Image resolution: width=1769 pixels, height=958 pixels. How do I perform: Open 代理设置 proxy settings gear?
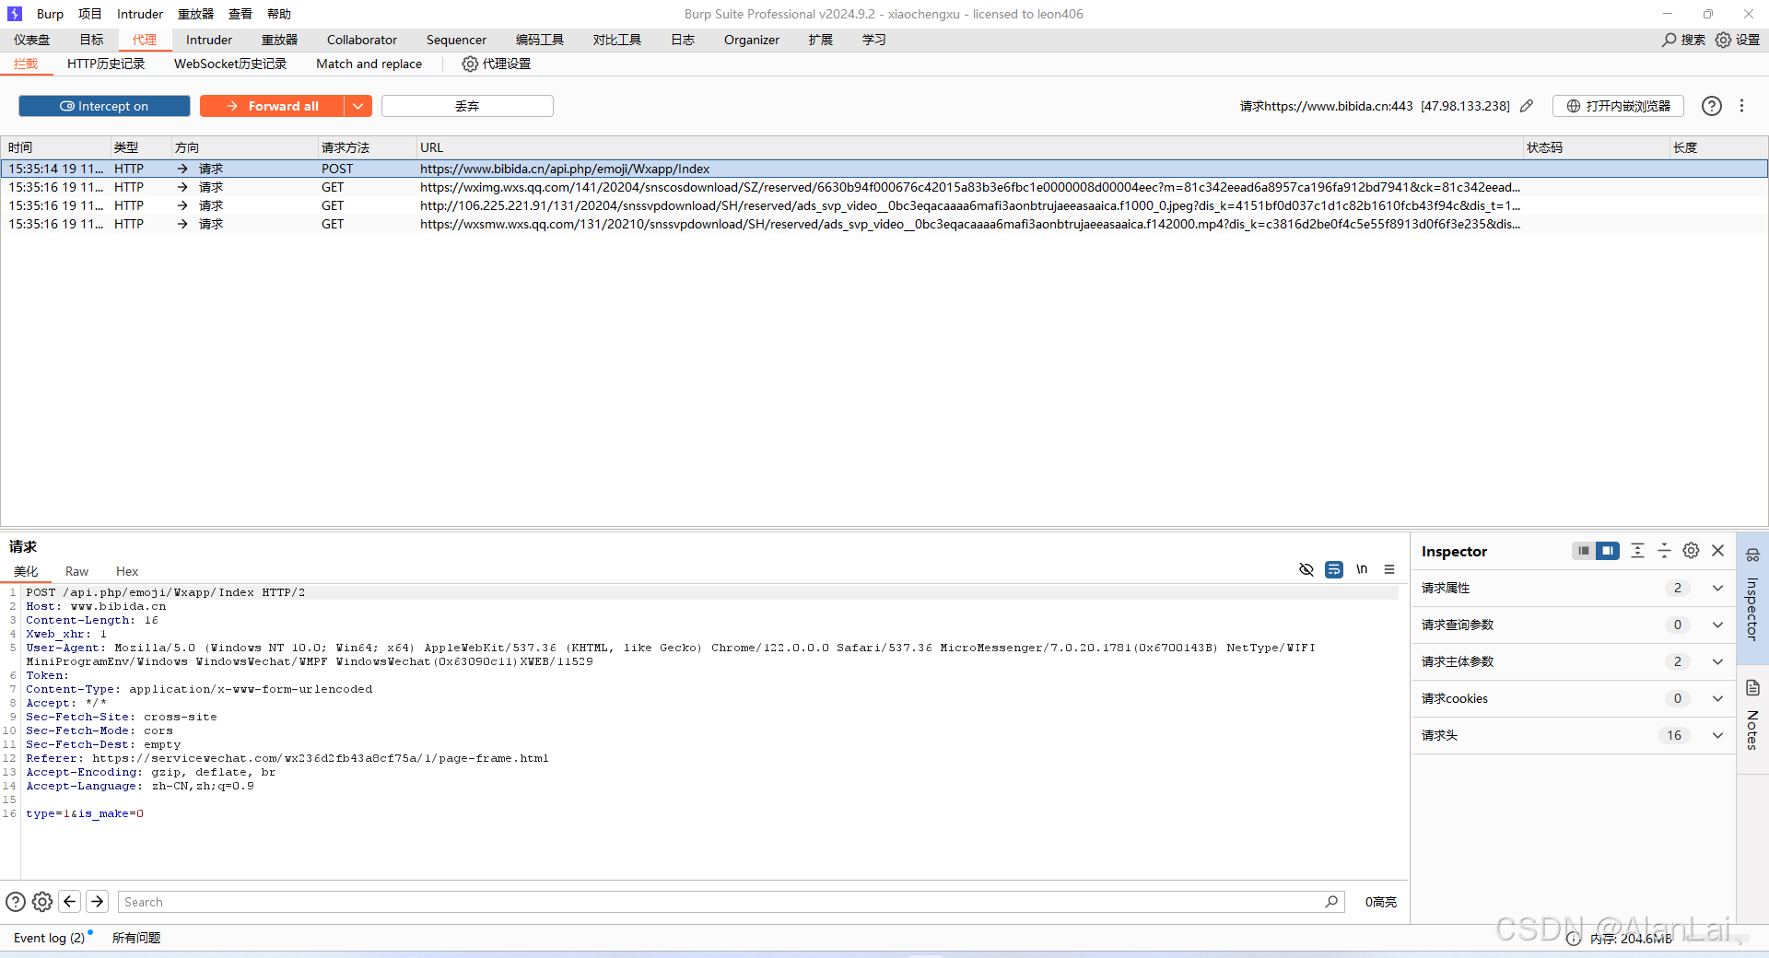470,64
